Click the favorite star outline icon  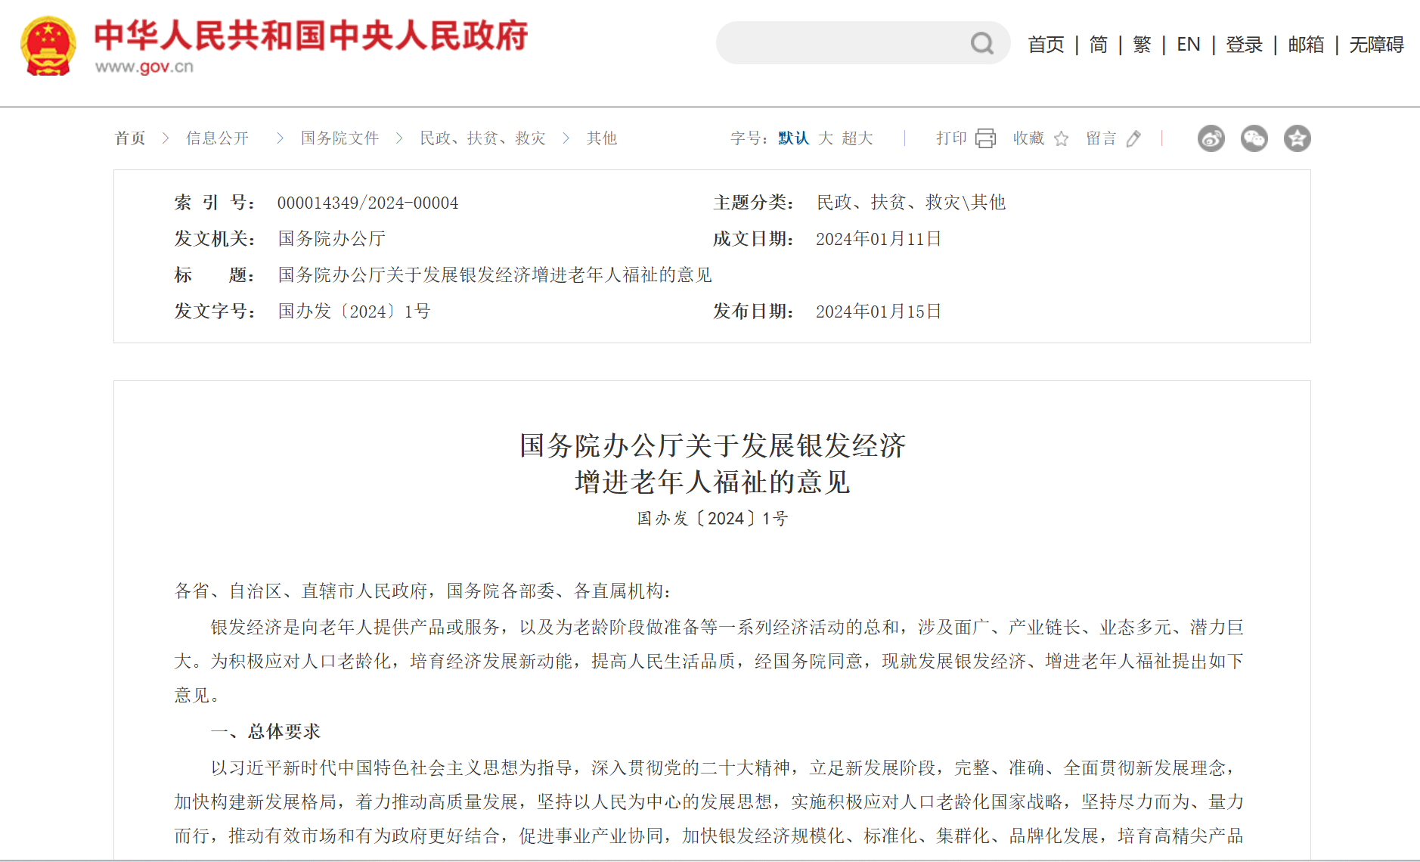click(1061, 139)
